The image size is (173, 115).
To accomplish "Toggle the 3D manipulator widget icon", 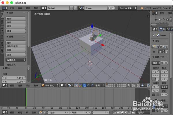I will click(x=81, y=85).
